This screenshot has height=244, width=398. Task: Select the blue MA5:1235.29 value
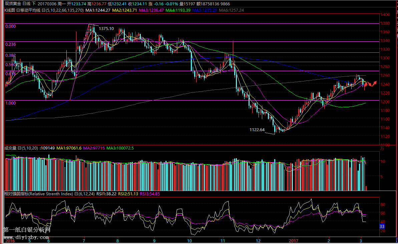point(205,10)
